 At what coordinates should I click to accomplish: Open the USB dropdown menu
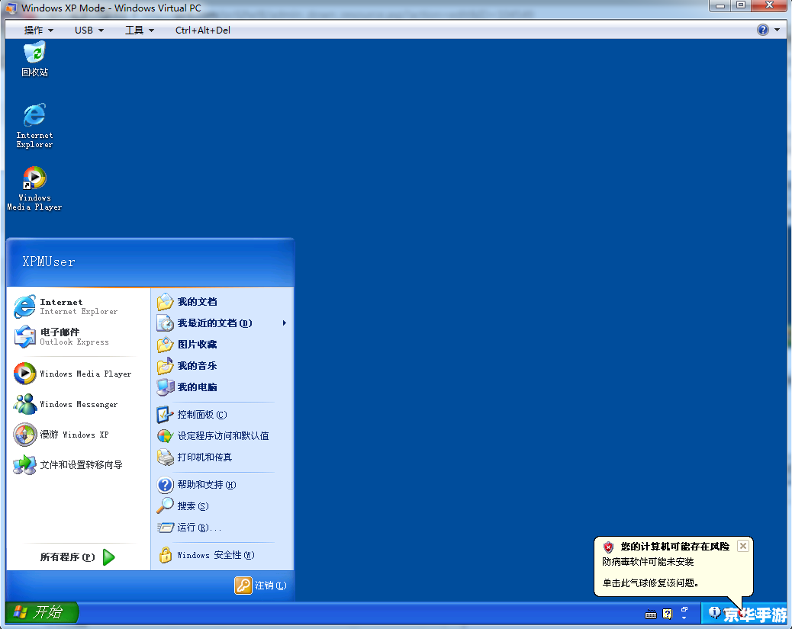click(89, 30)
